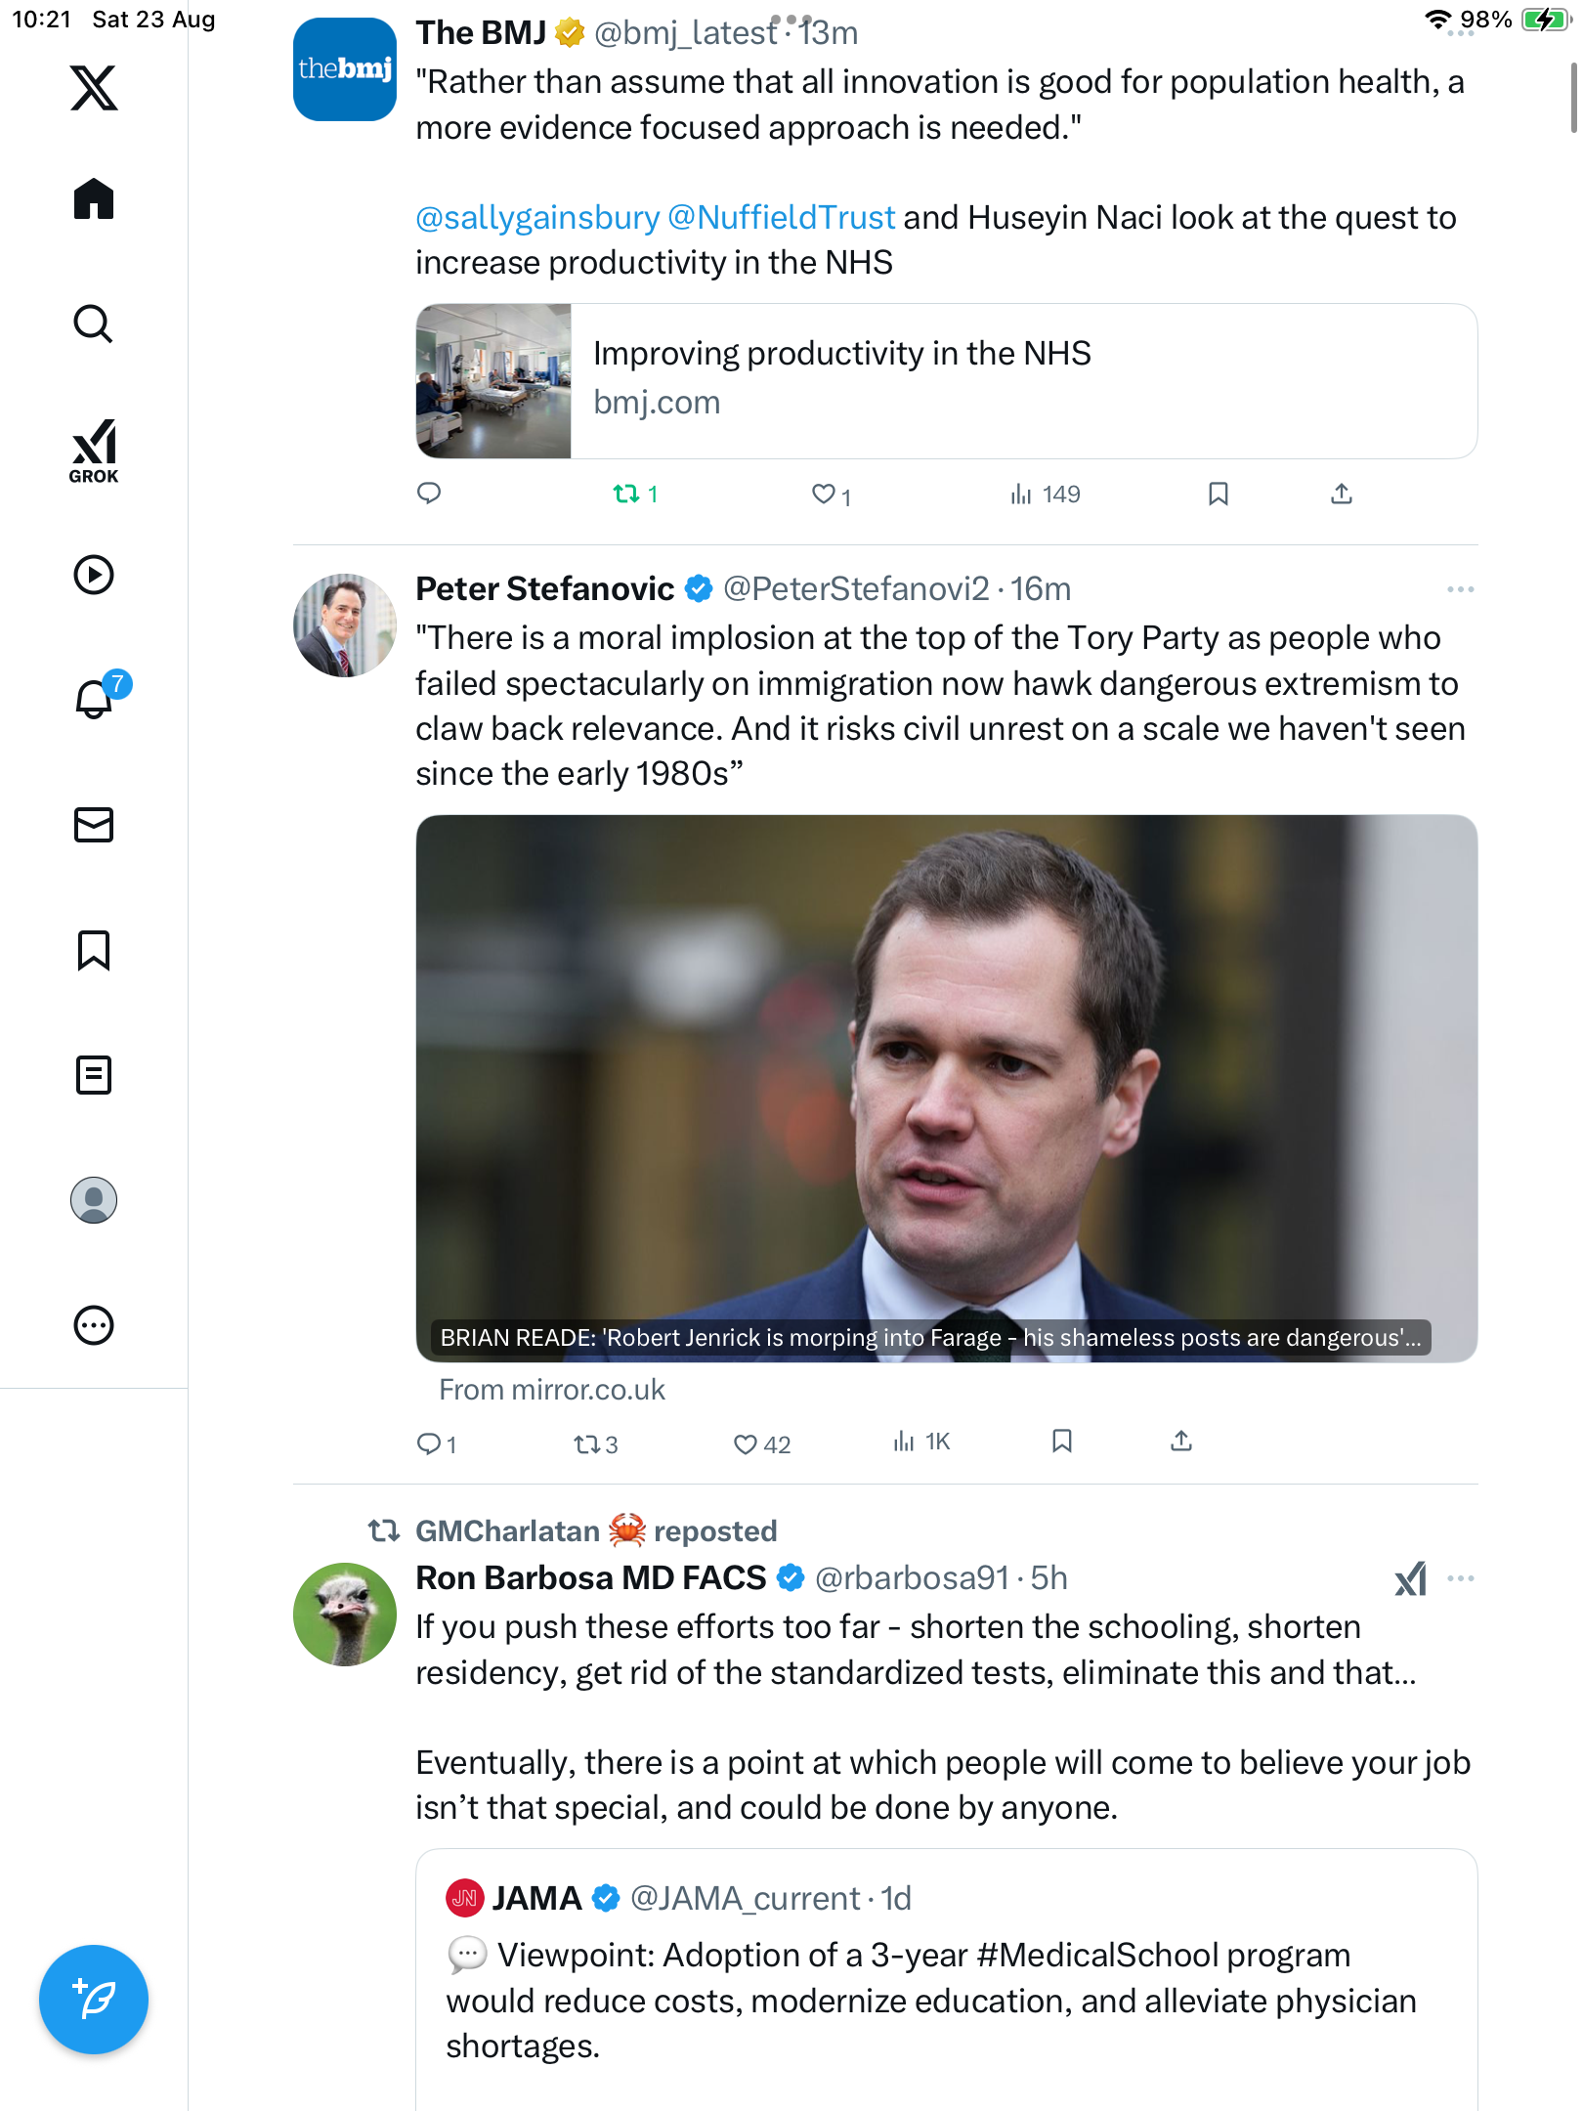
Task: Open Messages envelope icon
Action: coord(94,825)
